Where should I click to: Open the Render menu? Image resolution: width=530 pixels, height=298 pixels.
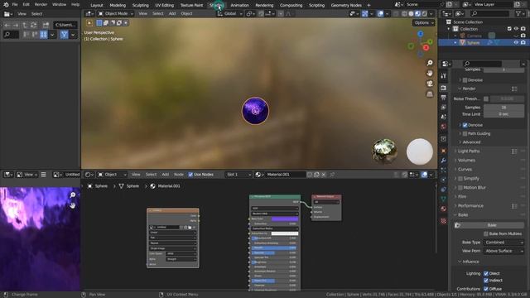pos(41,5)
